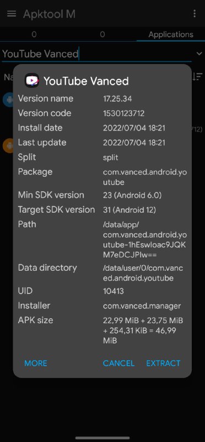Screen dimensions: 205x442
Task: Open the hamburger navigation menu
Action: point(12,14)
